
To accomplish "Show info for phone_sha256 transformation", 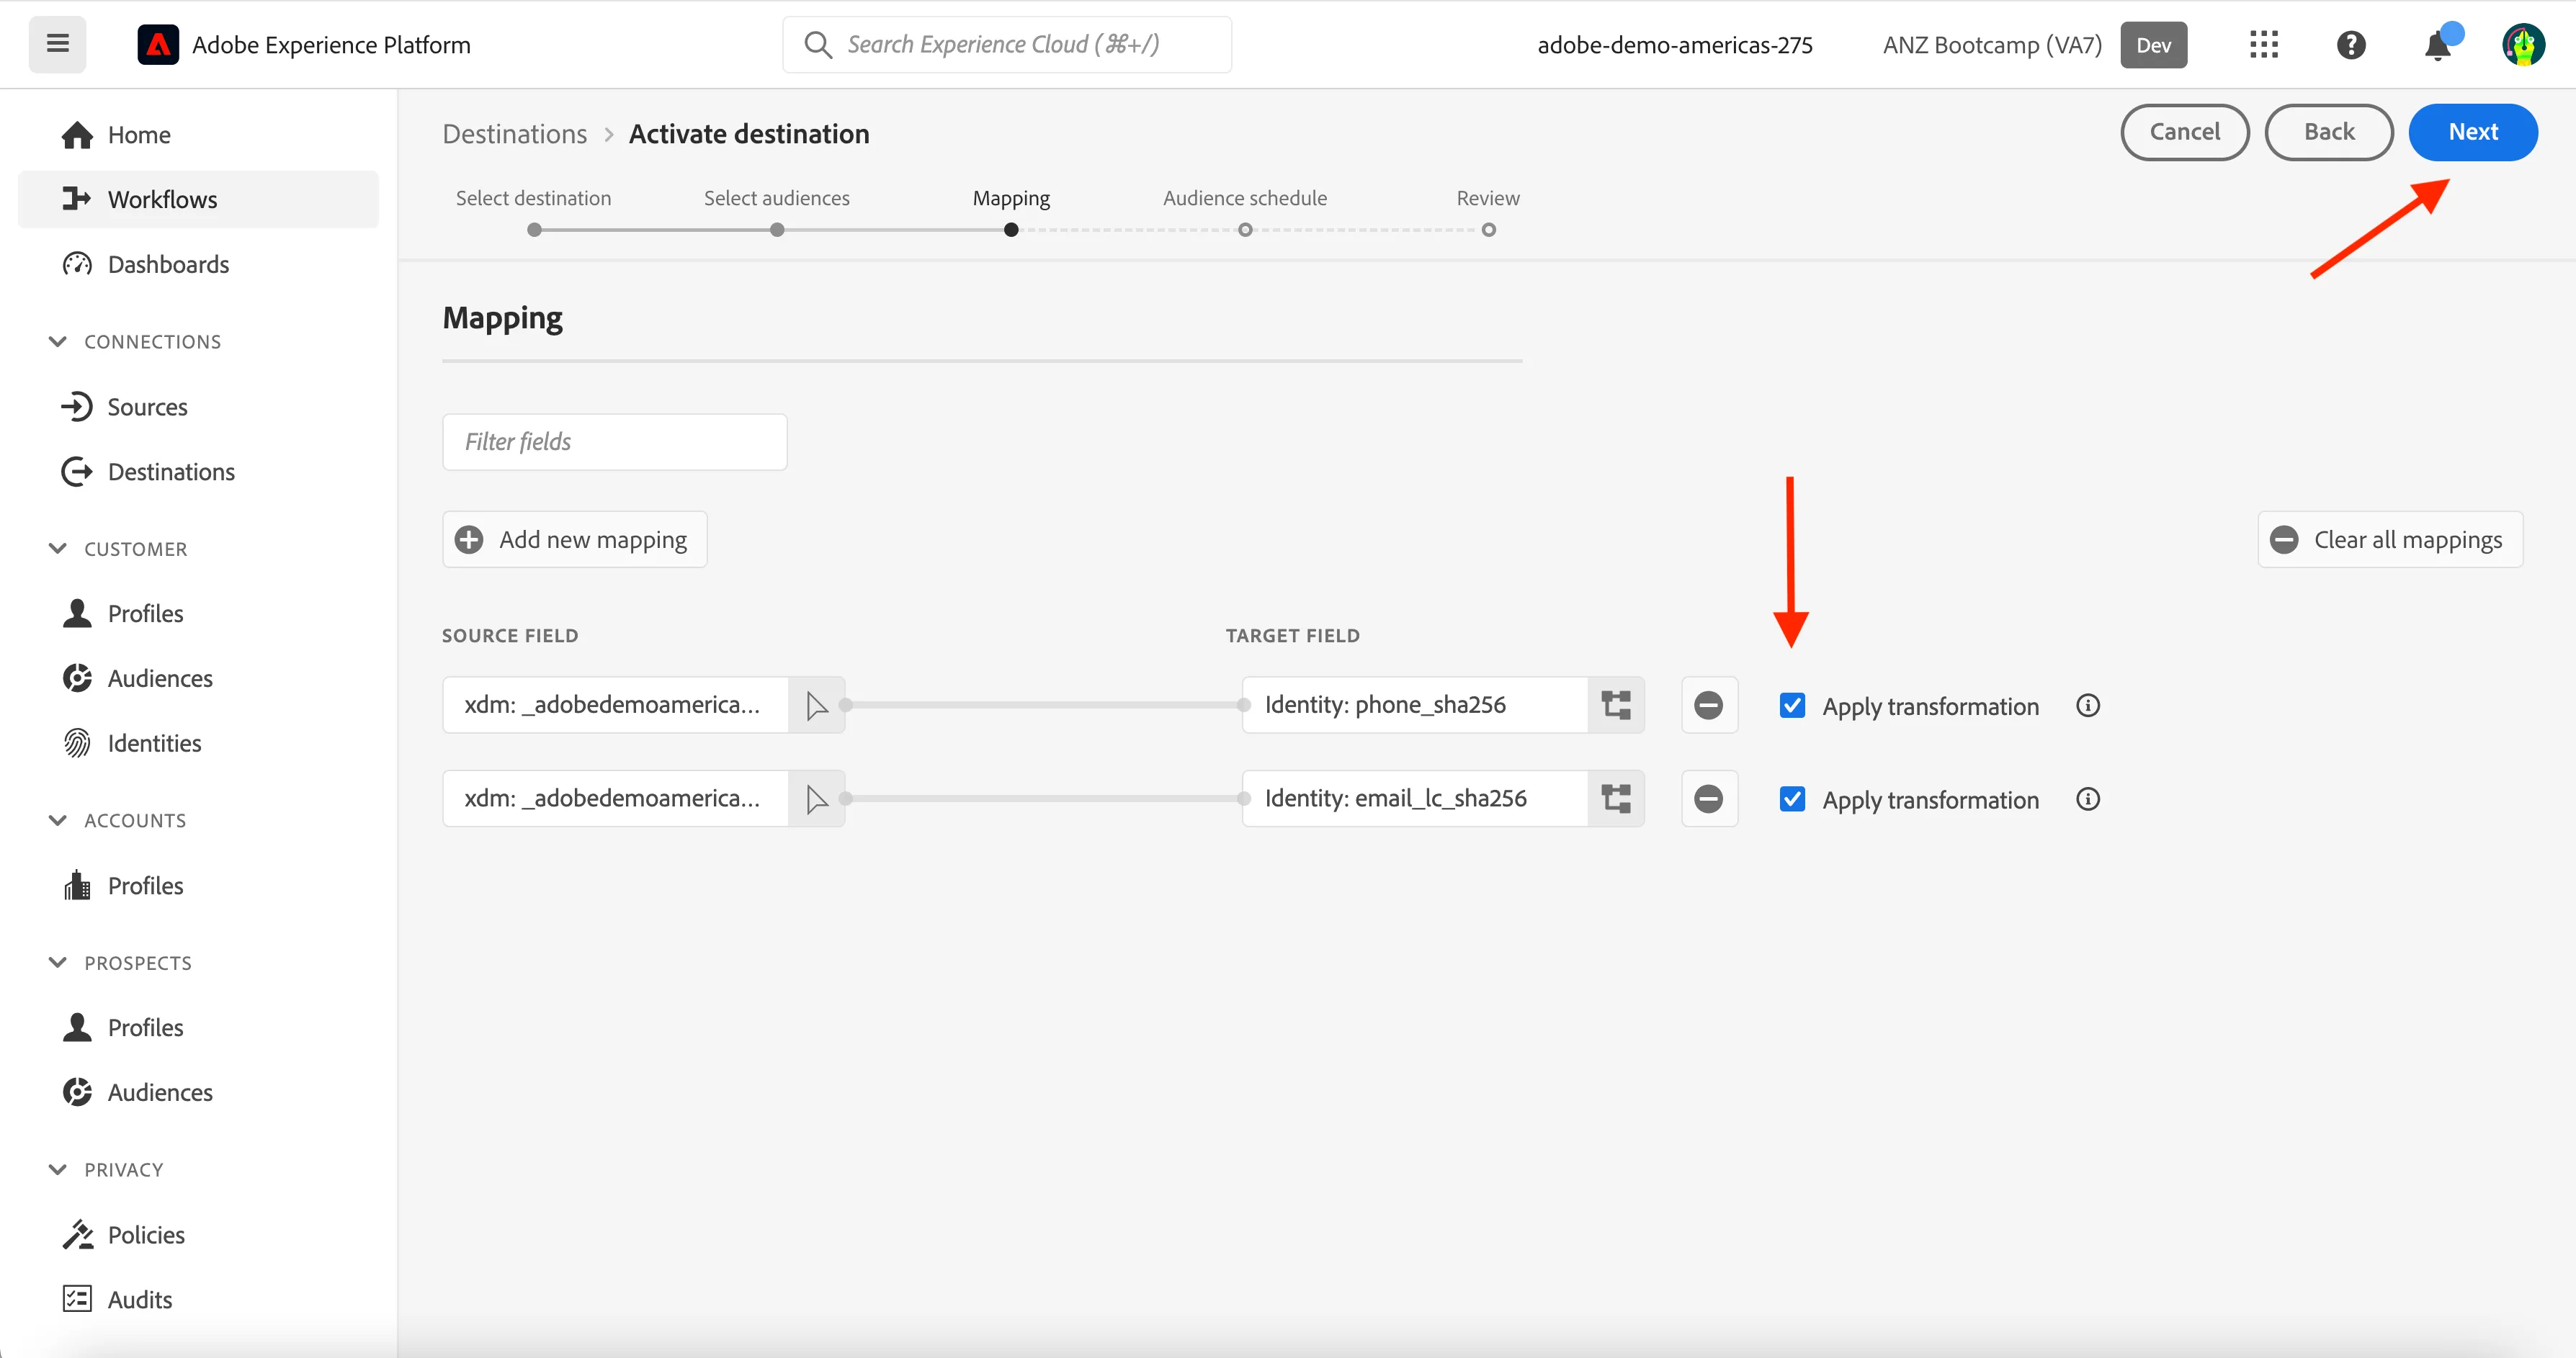I will [2088, 706].
